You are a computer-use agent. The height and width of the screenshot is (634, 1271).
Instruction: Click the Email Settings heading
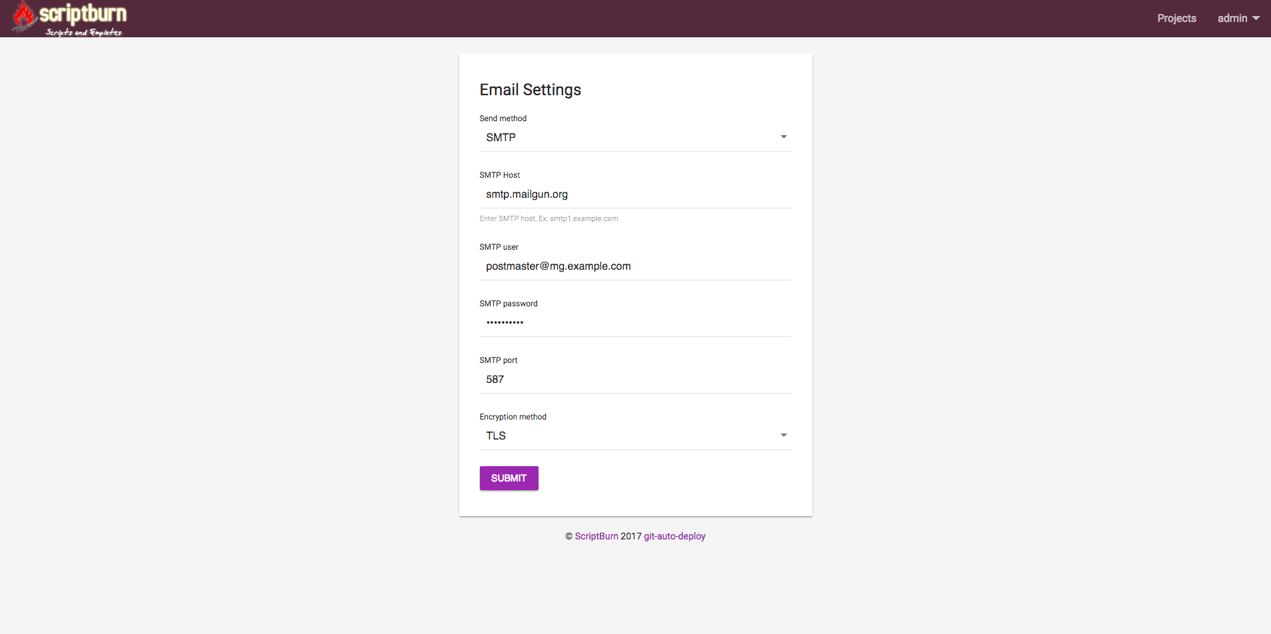[530, 90]
